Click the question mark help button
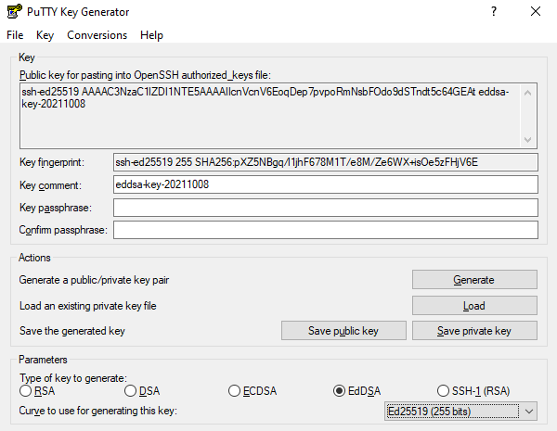 click(493, 12)
